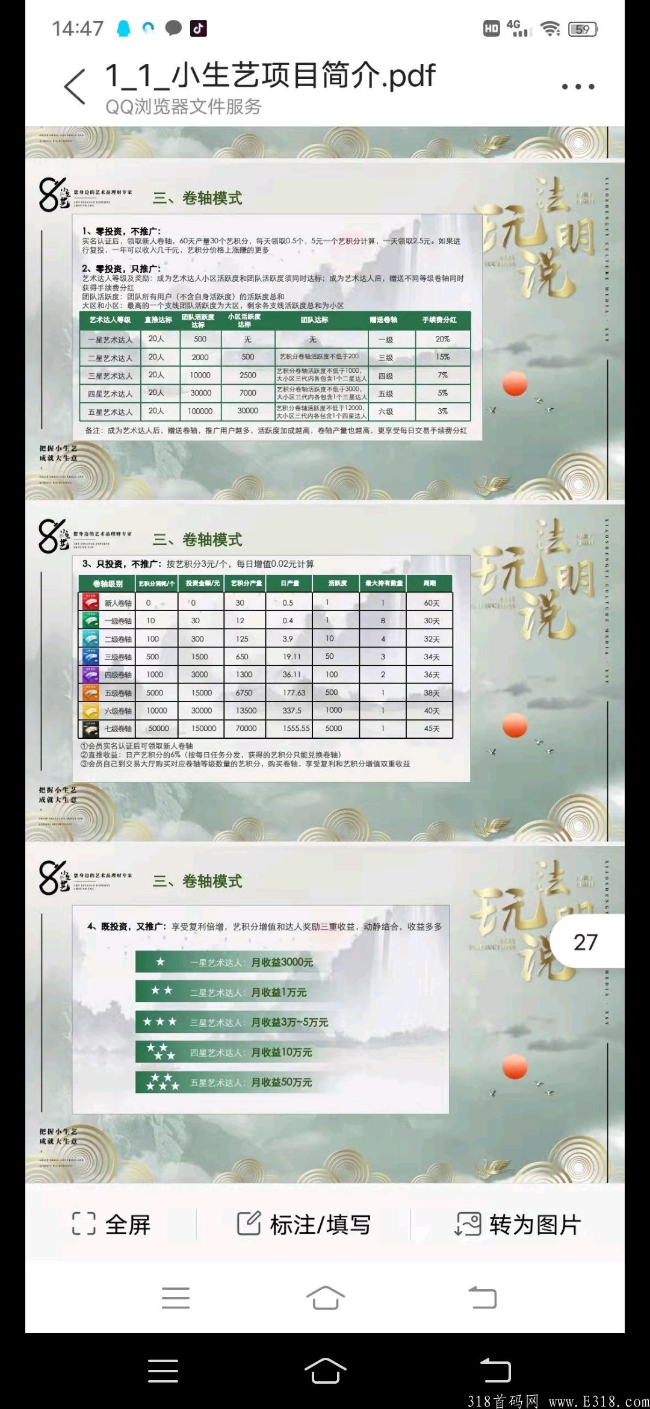The height and width of the screenshot is (1409, 650).
Task: Tap the 六级卷轴 scroll icon
Action: coord(90,711)
